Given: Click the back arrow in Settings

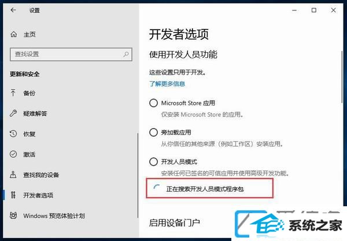Looking at the screenshot, I should click(13, 10).
